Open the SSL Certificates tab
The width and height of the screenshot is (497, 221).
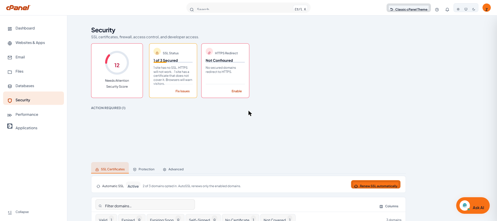point(110,168)
